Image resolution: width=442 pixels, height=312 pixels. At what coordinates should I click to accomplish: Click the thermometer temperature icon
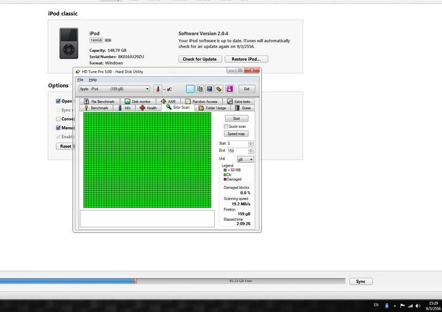pyautogui.click(x=157, y=89)
